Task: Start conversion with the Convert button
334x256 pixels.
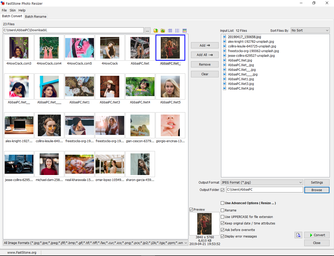Action: click(317, 235)
